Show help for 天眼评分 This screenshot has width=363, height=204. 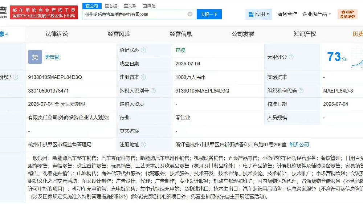pos(291,57)
